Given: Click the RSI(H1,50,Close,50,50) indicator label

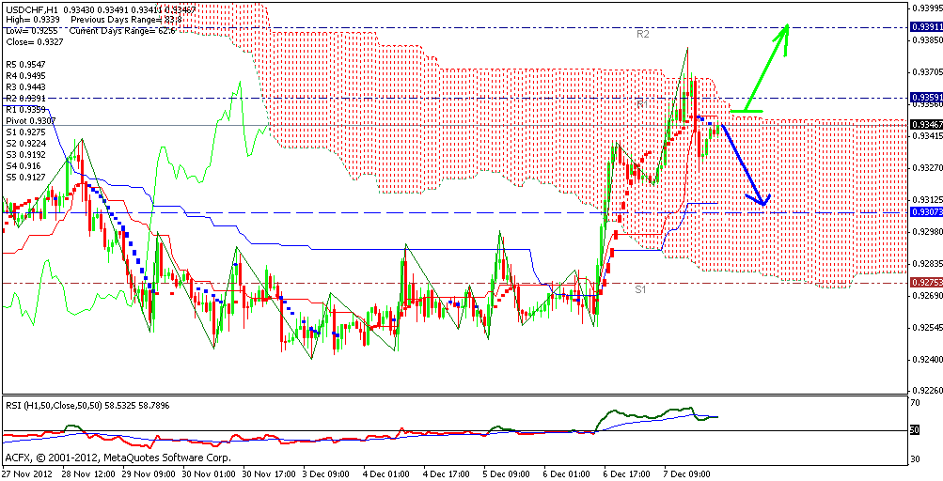Looking at the screenshot, I should point(55,405).
